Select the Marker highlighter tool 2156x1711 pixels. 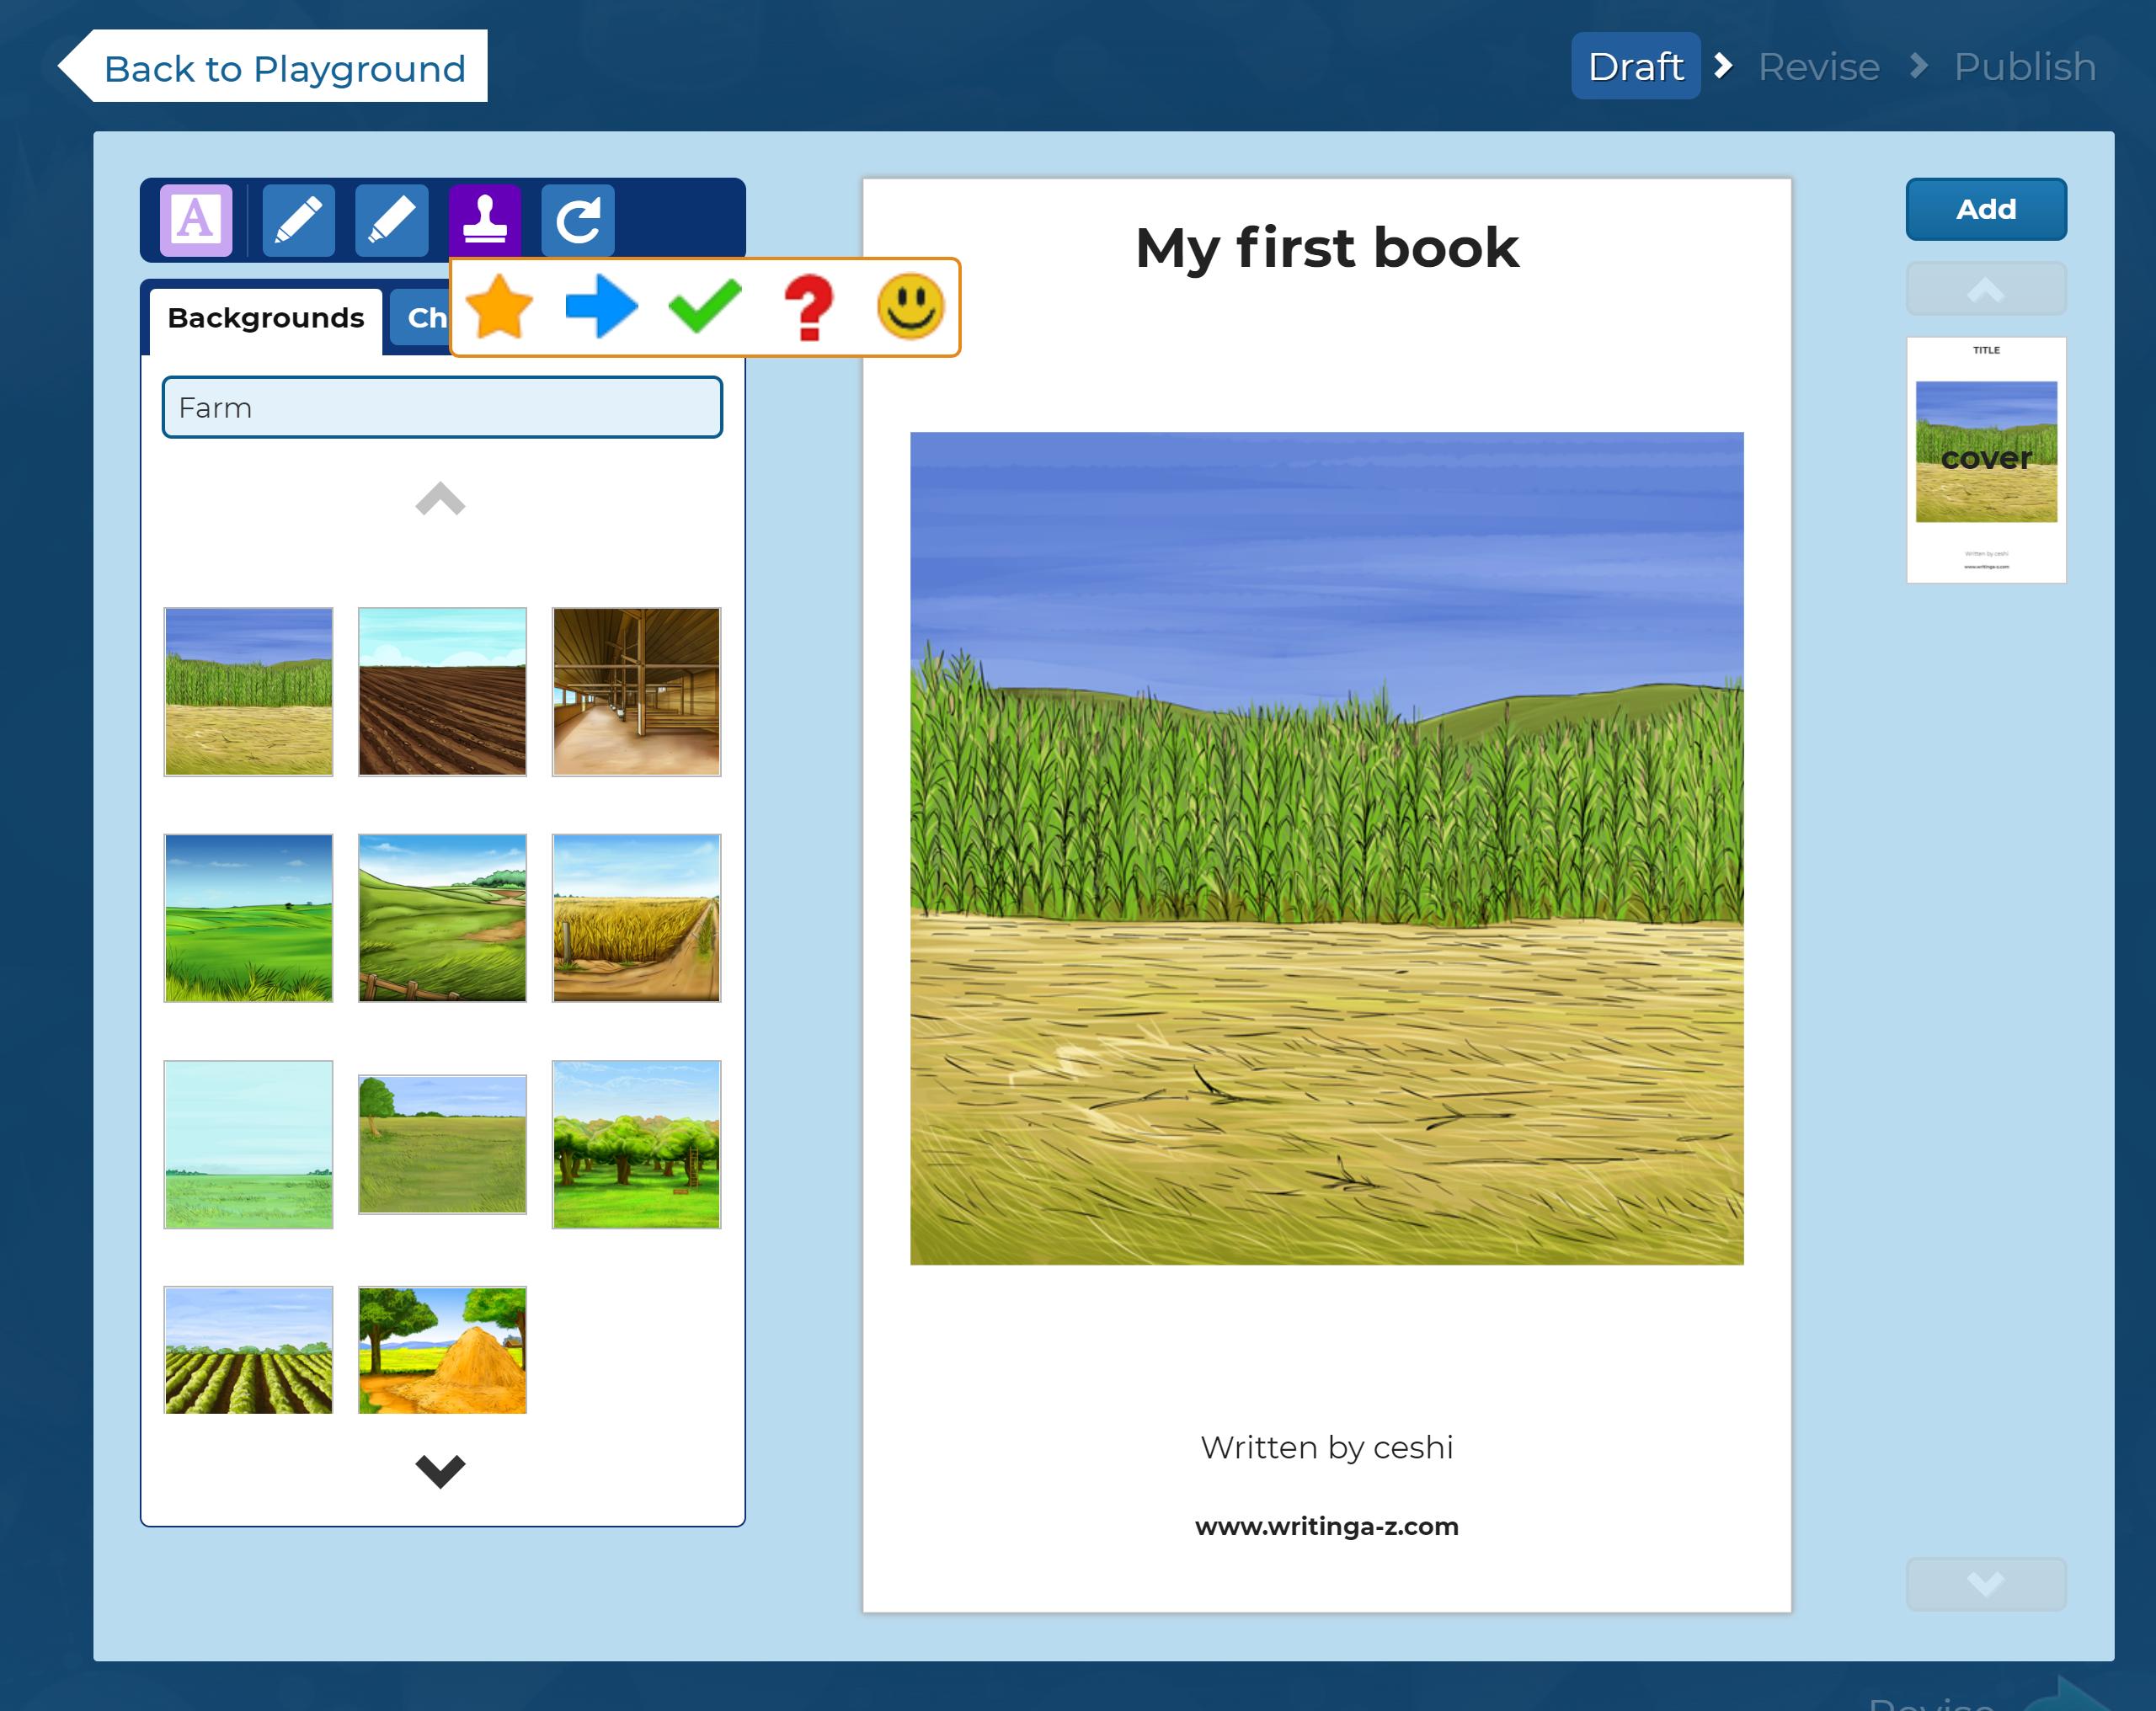[x=391, y=219]
